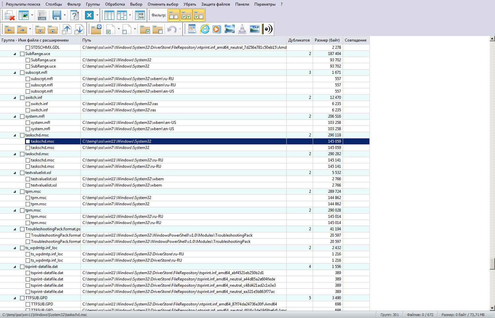The width and height of the screenshot is (495, 318).
Task: Sort by Дубликатов column header
Action: point(299,40)
